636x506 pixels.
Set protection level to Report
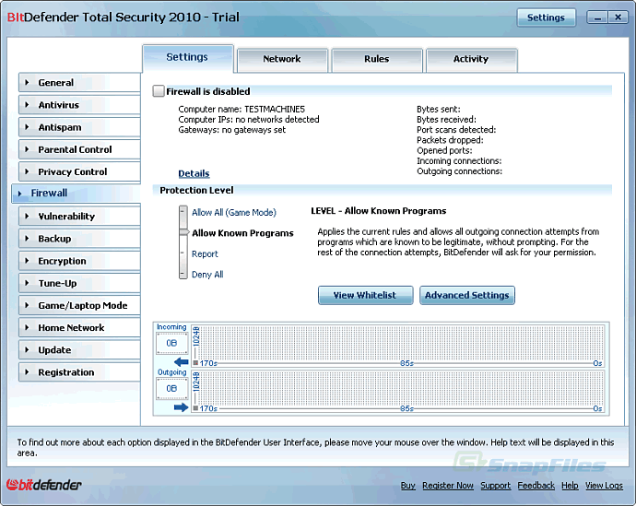205,254
